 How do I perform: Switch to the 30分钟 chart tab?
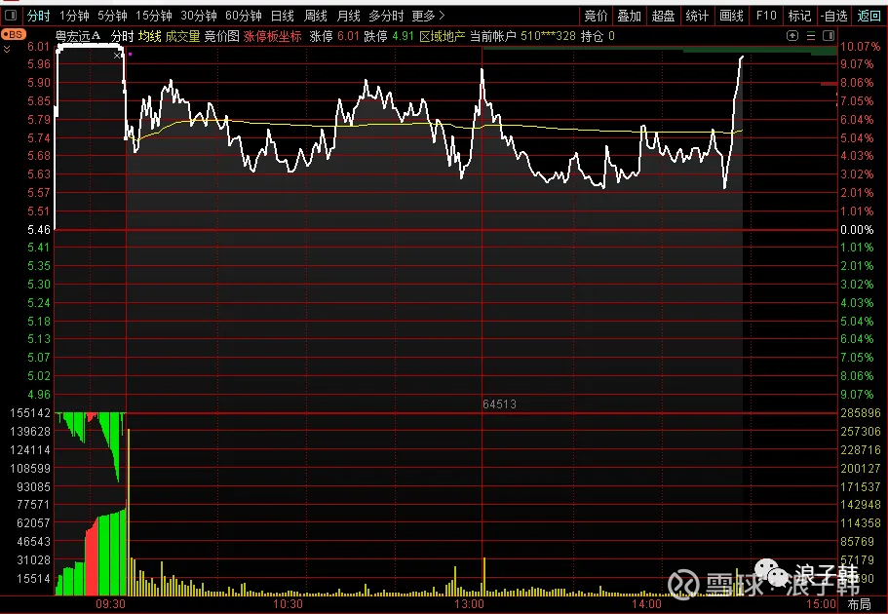[x=199, y=16]
